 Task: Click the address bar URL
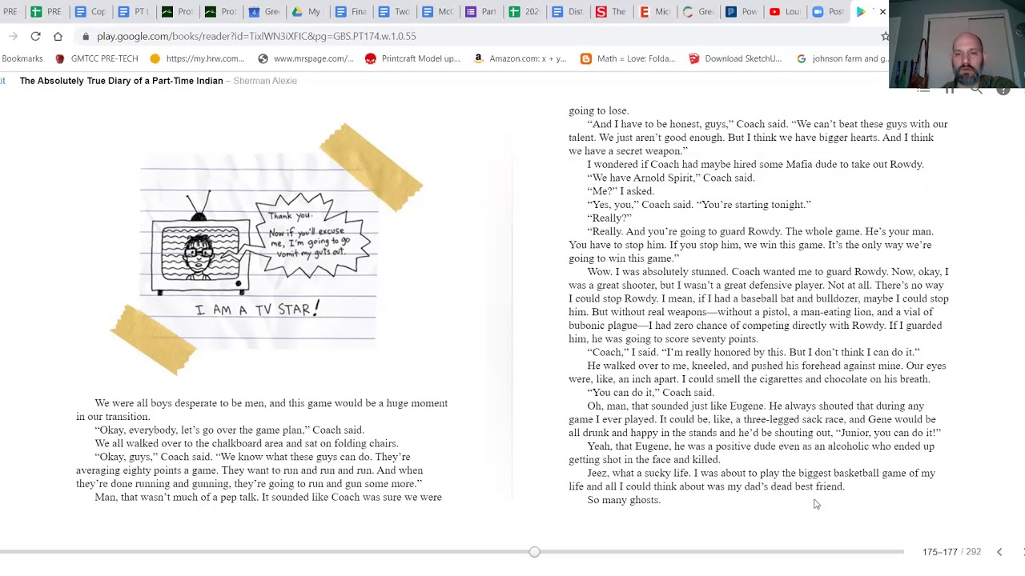click(256, 36)
